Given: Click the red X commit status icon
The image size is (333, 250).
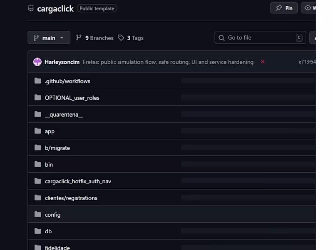Looking at the screenshot, I should 263,62.
